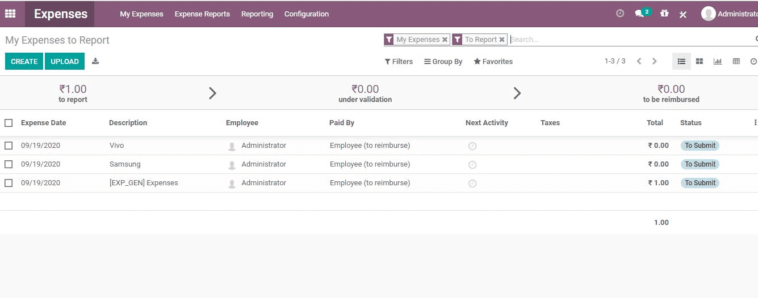Screen dimensions: 758x298
Task: Click the My Expenses filter funnel icon
Action: point(389,40)
